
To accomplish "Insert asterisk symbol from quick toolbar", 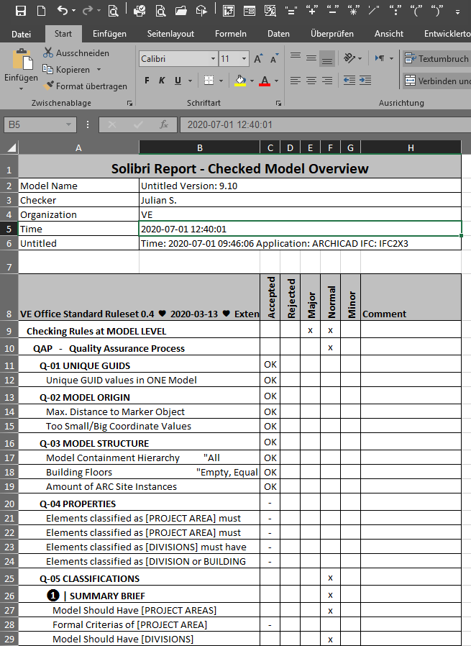I will pos(353,11).
